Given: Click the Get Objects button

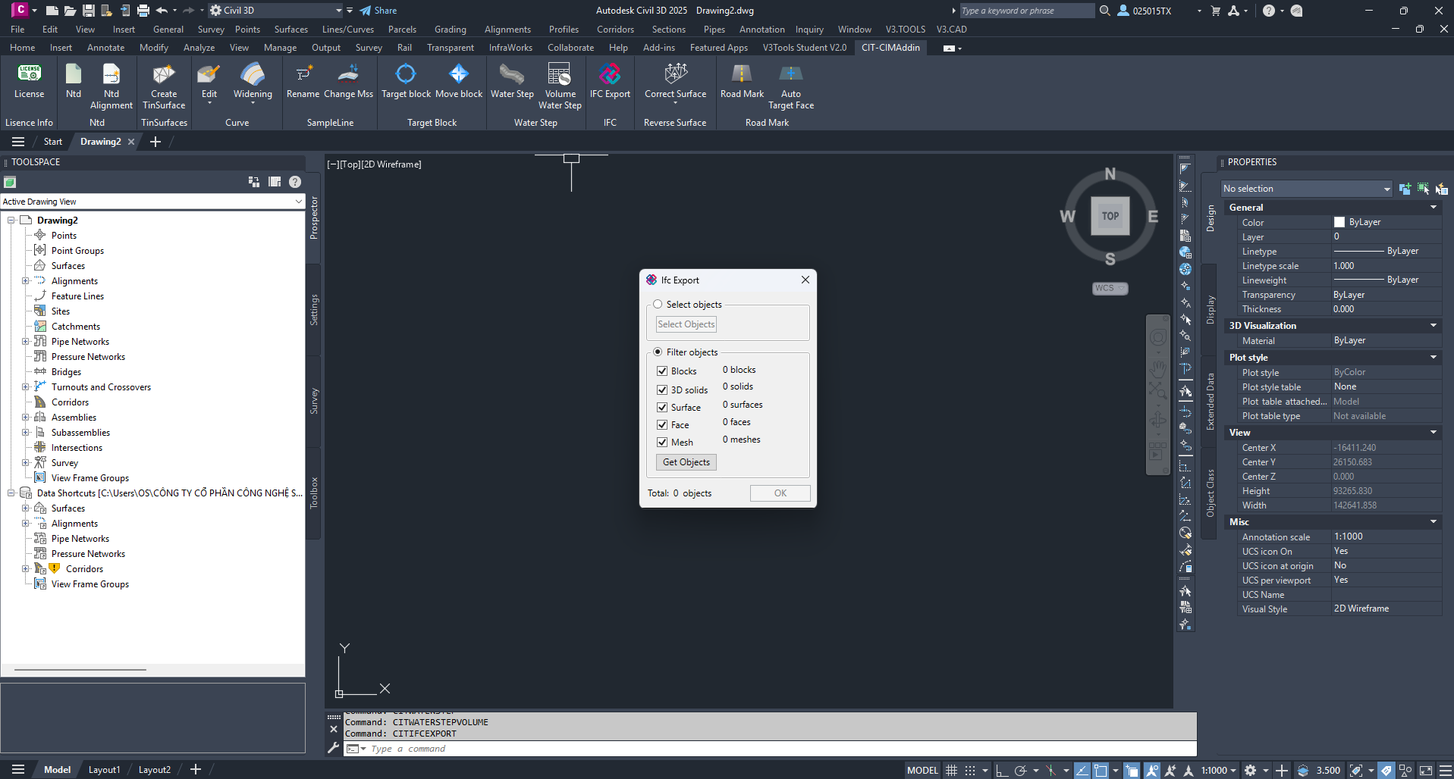Looking at the screenshot, I should pos(686,462).
